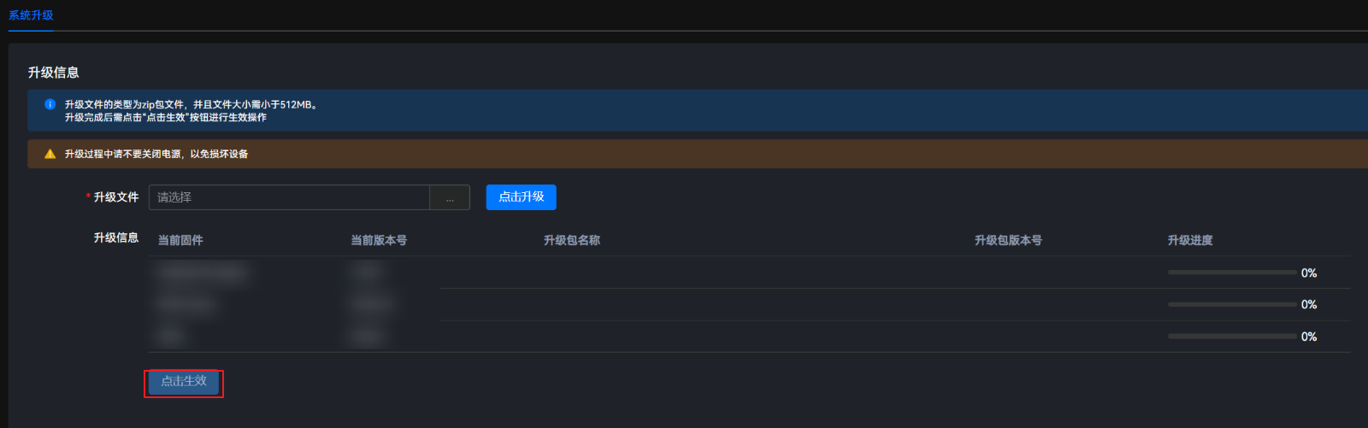This screenshot has height=428, width=1368.
Task: Click the 当前固件 column header
Action: click(180, 240)
